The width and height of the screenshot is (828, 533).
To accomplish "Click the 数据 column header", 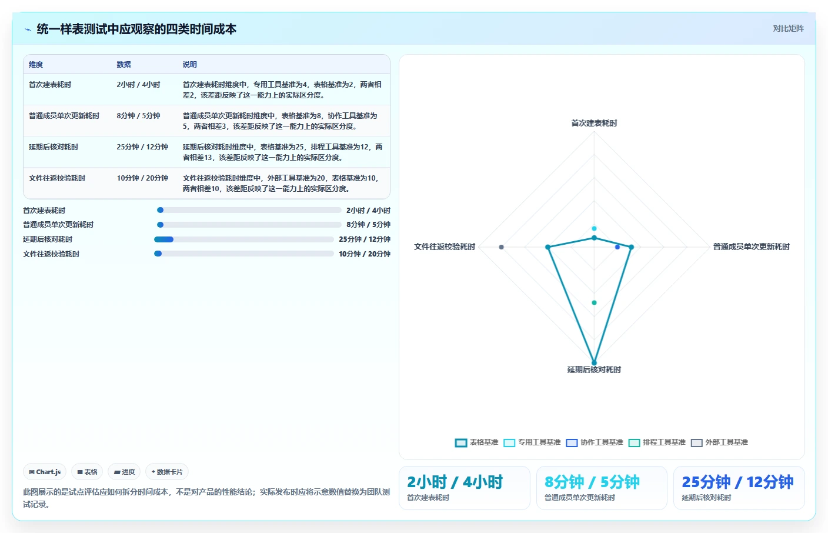I will [123, 65].
